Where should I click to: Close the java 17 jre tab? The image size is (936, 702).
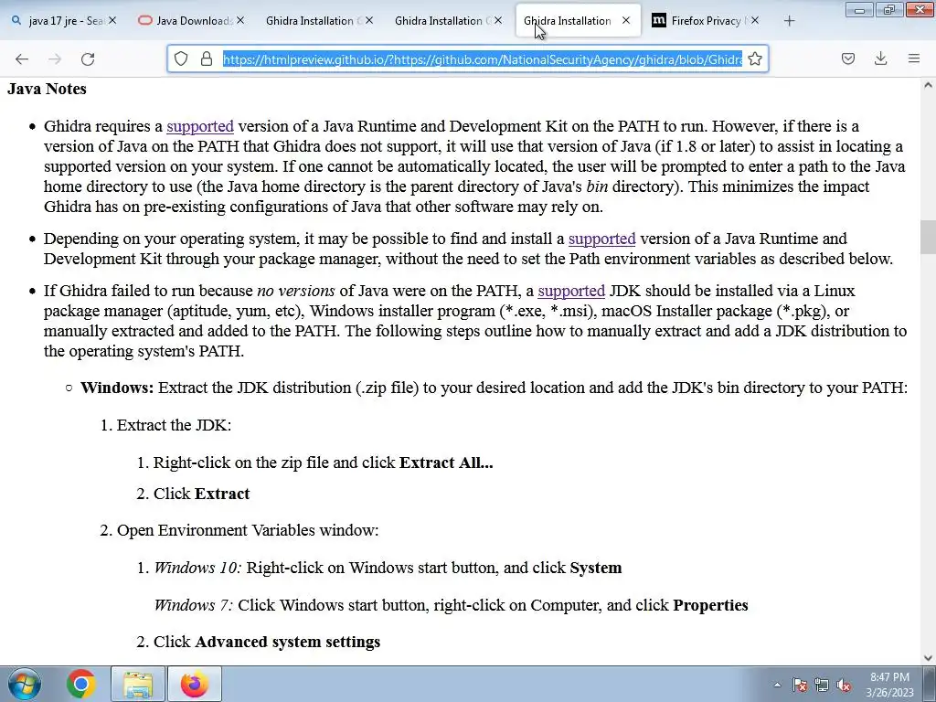click(112, 20)
